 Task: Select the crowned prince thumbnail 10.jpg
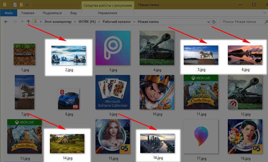click(157, 92)
